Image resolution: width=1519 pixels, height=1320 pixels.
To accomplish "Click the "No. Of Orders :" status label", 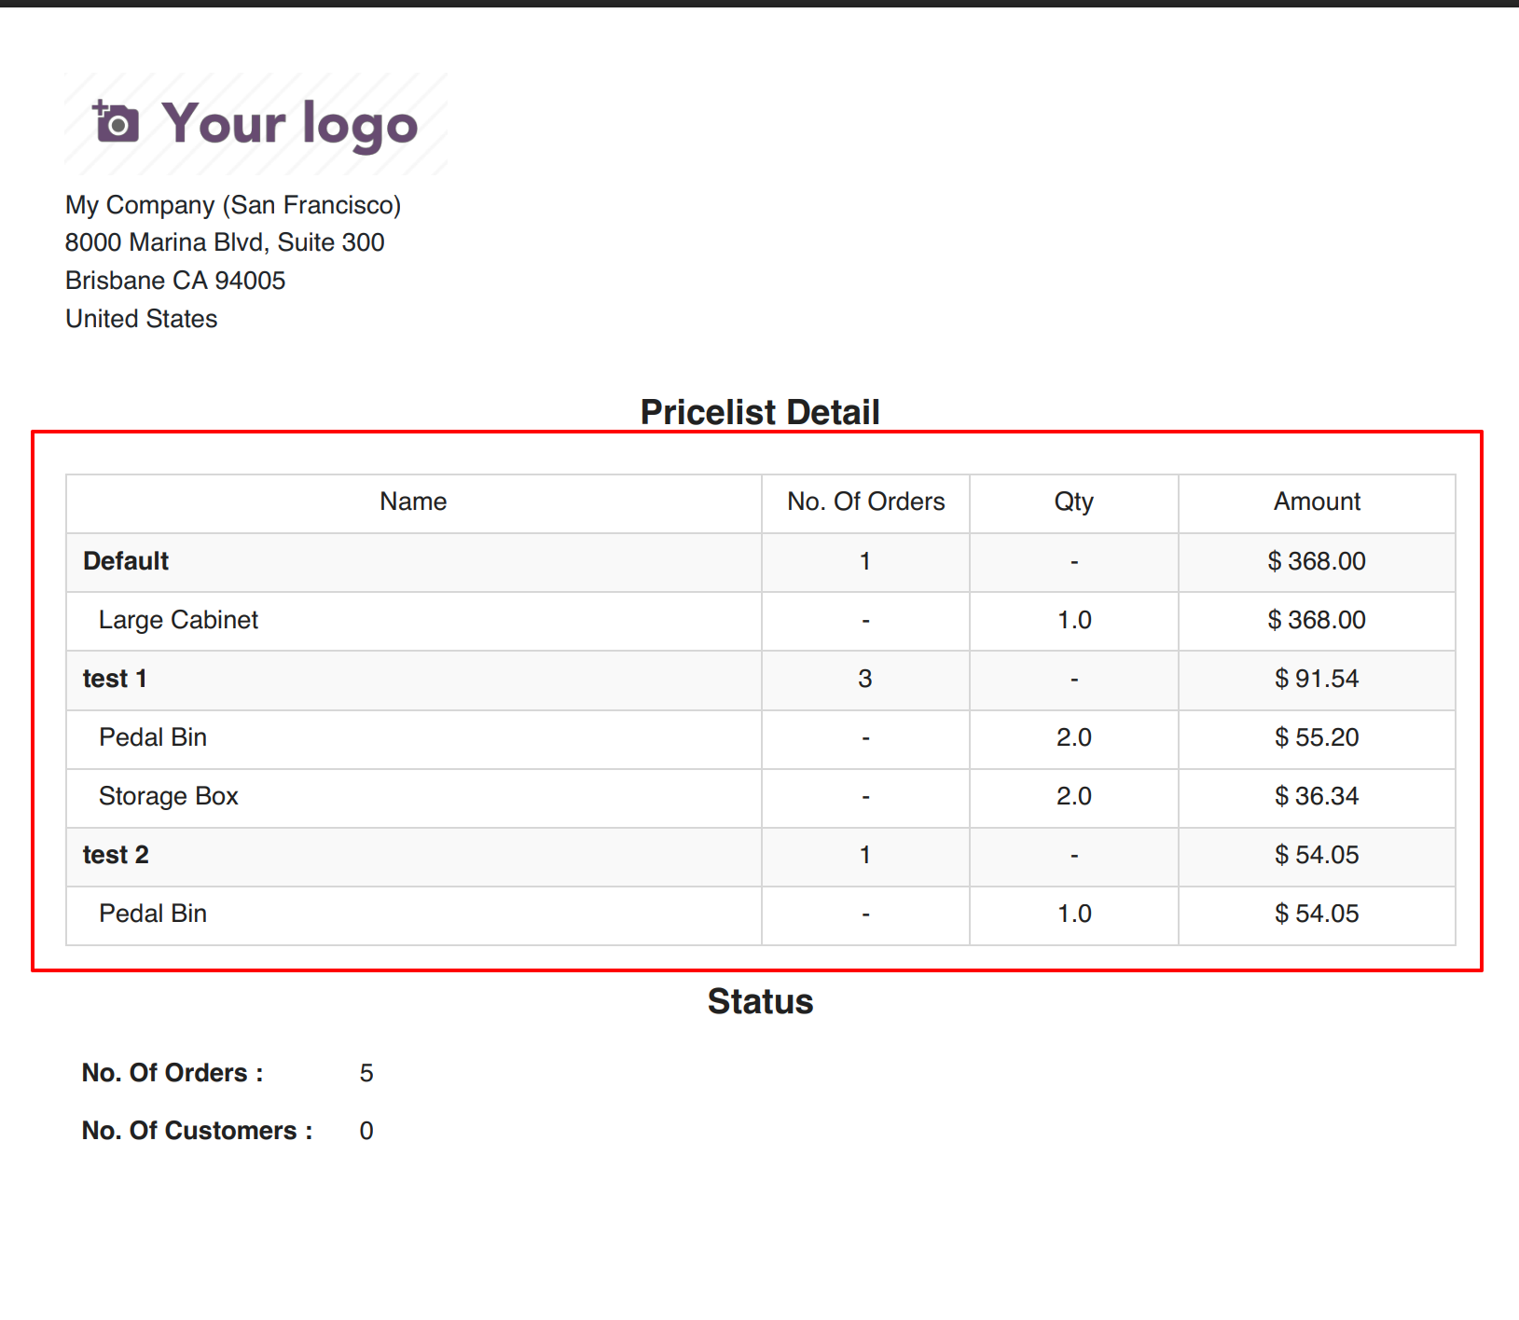I will click(173, 1073).
